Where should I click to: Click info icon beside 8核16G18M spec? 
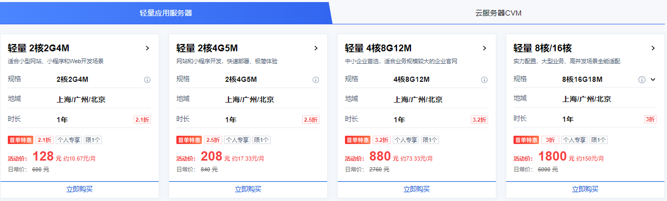[x=642, y=80]
